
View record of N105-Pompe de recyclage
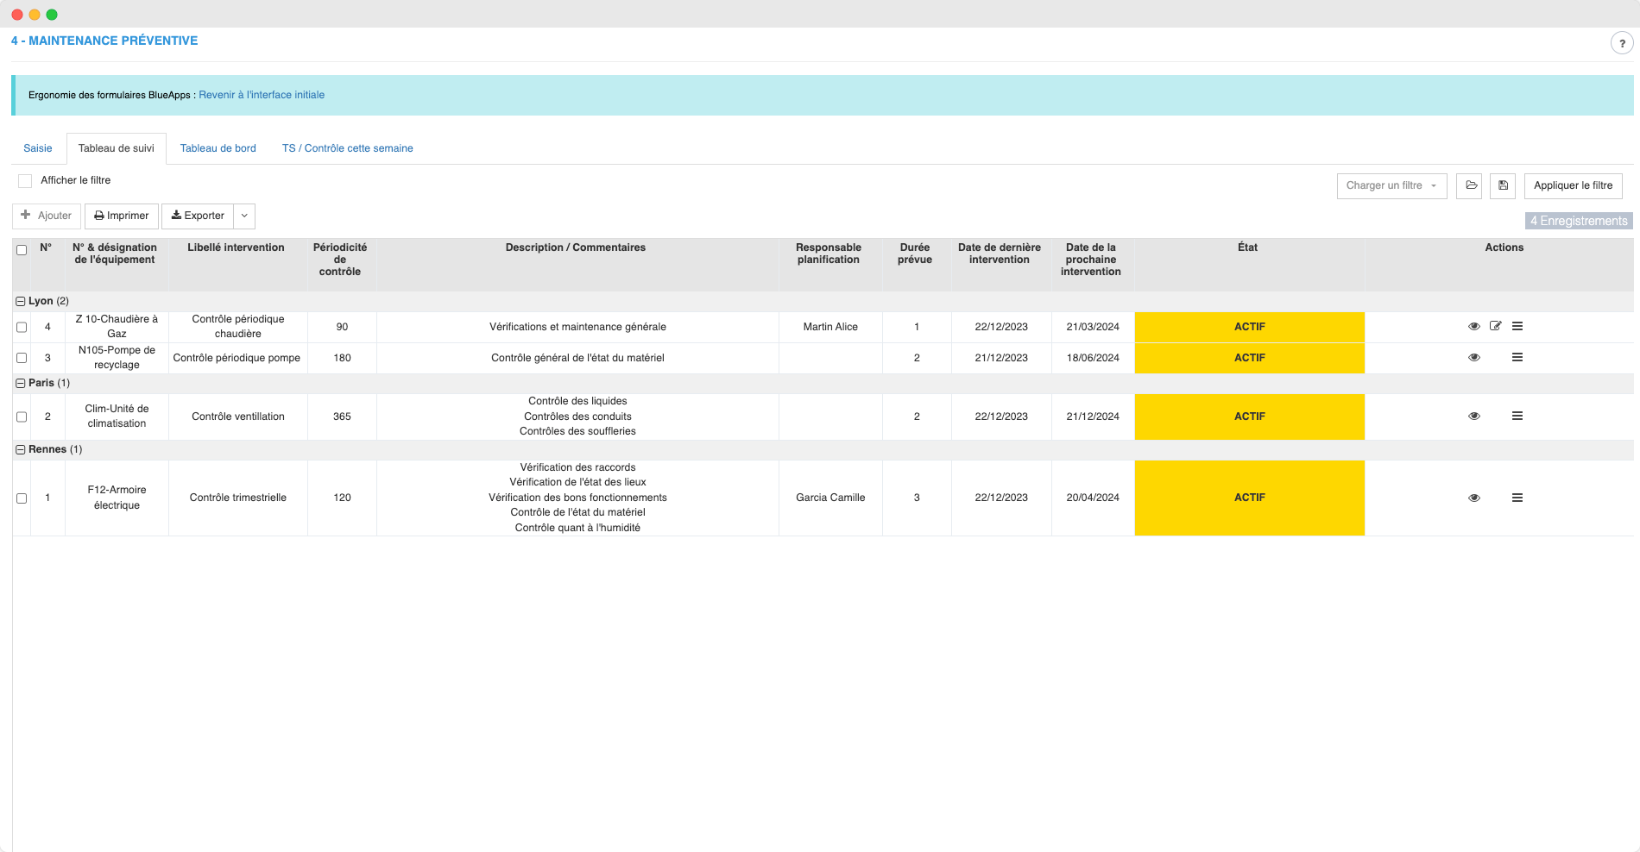coord(1473,358)
